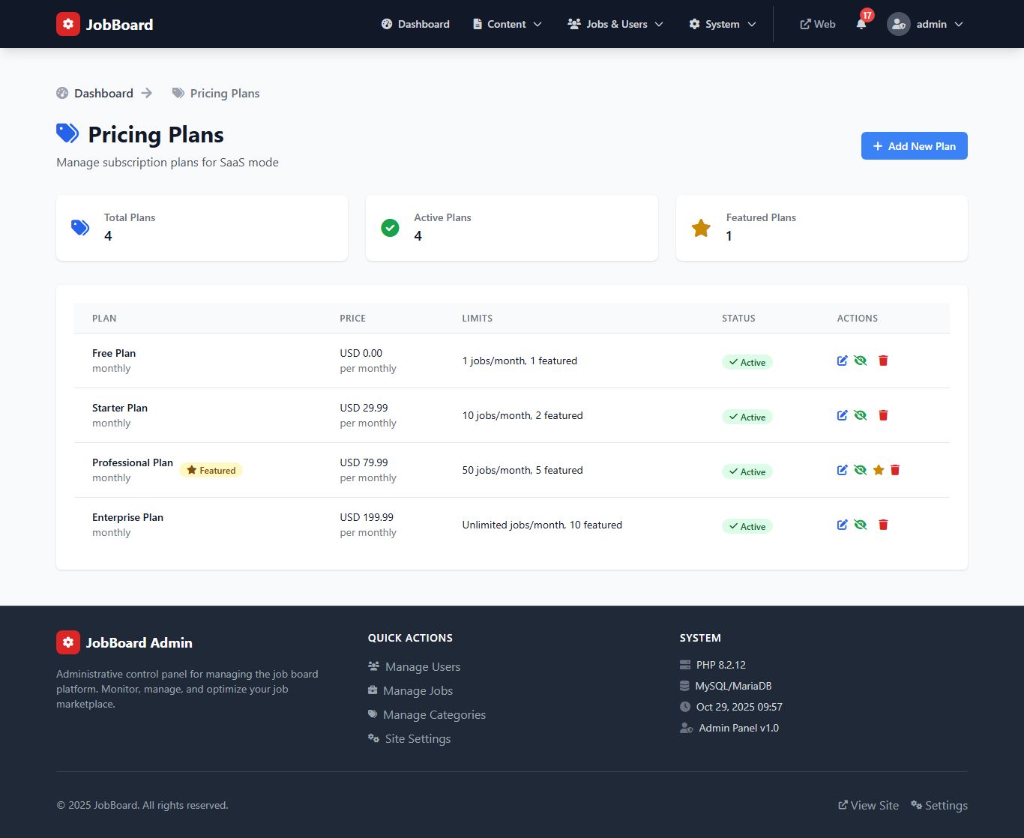Open Manage Categories in footer
1024x838 pixels.
[434, 715]
